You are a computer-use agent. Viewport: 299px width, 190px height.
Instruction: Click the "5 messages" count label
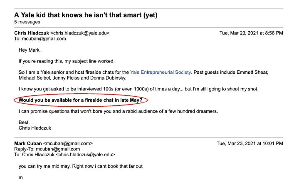[27, 22]
